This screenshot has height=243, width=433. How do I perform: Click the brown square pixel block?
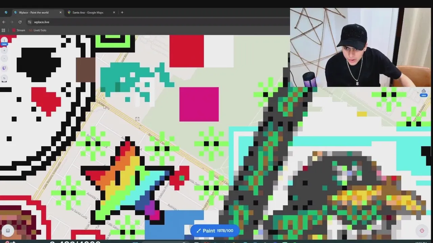point(86,70)
